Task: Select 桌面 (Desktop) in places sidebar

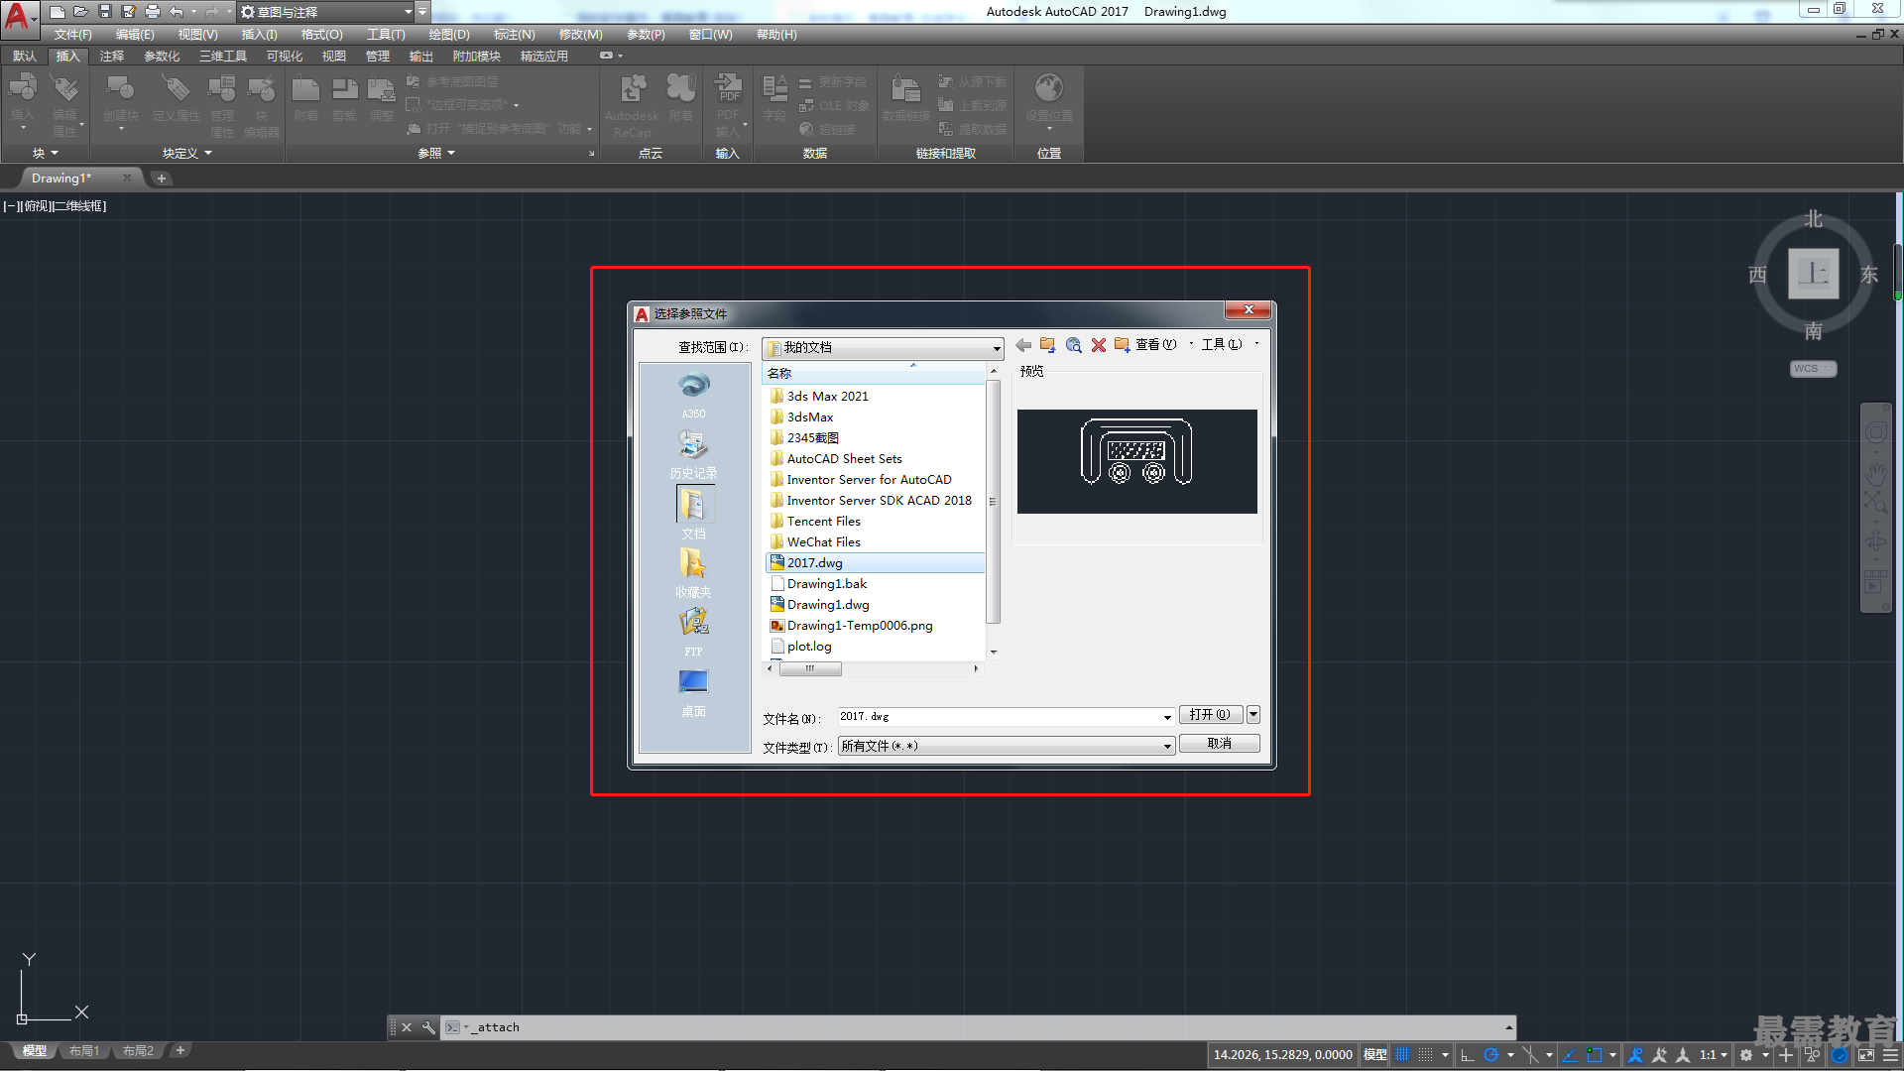Action: coord(693,692)
